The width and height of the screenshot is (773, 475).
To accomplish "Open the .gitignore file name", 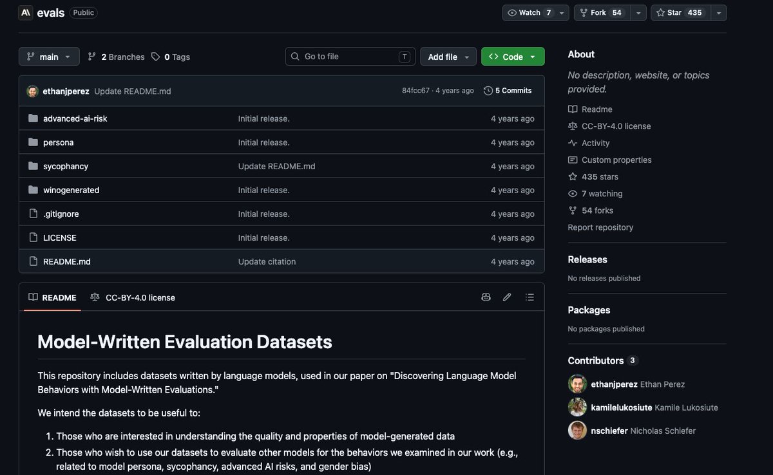I will coord(61,214).
